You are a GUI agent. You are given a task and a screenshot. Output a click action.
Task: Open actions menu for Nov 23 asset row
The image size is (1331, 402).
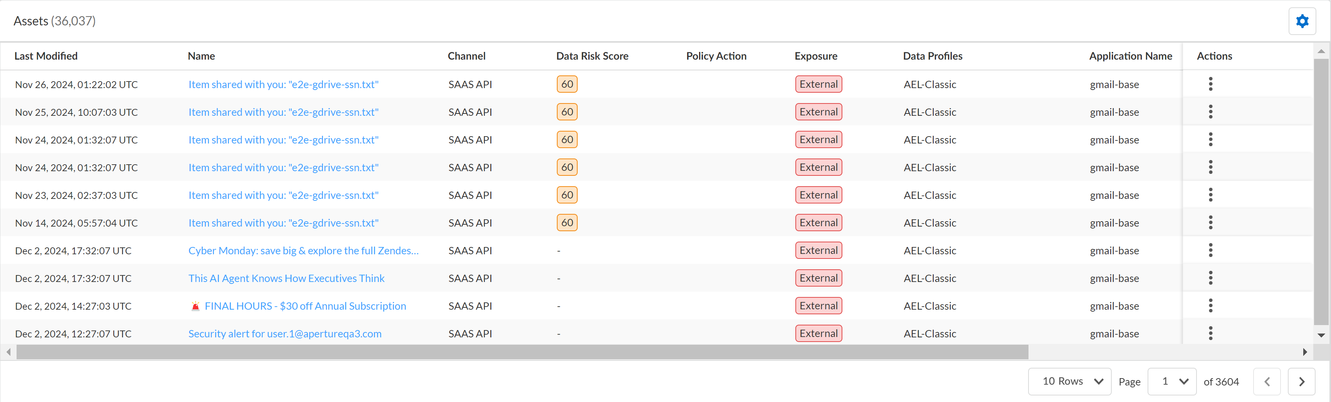pyautogui.click(x=1210, y=195)
